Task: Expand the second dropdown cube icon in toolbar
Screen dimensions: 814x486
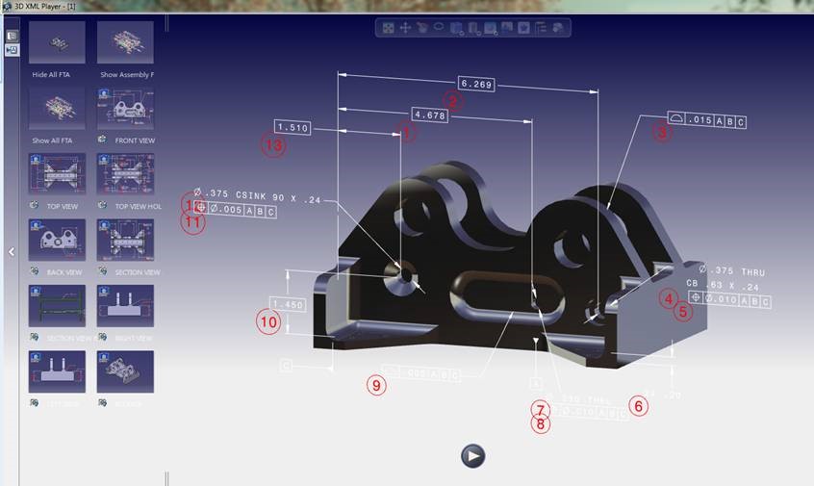Action: [x=473, y=28]
